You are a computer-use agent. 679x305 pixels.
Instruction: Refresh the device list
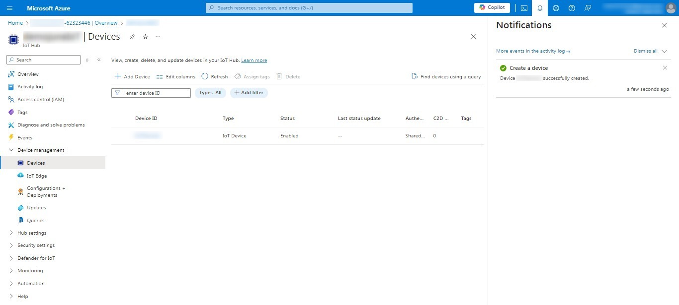pyautogui.click(x=215, y=77)
